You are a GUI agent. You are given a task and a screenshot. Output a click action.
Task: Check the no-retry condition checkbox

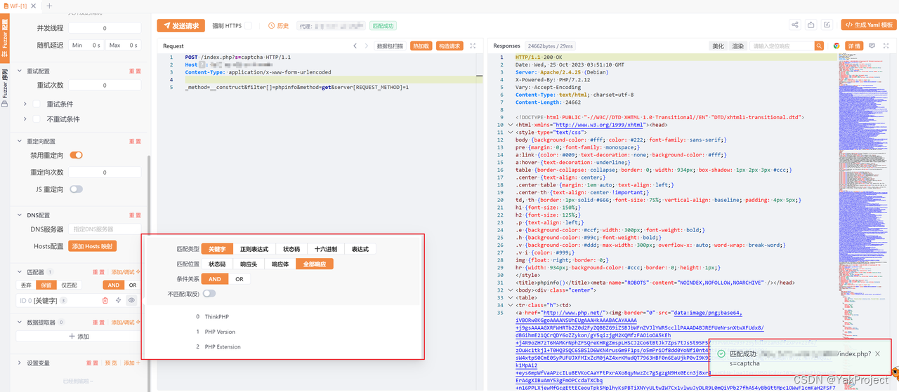pyautogui.click(x=37, y=119)
